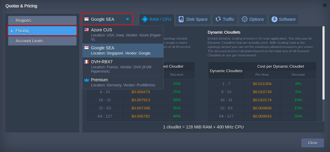The image size is (330, 152).
Task: Click the Singapore flag in Google SEA list row
Action: pyautogui.click(x=86, y=48)
